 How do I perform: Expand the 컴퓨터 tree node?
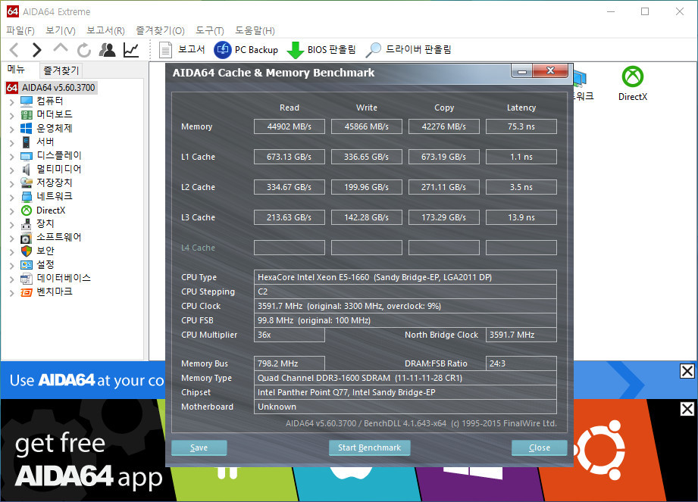pyautogui.click(x=12, y=102)
